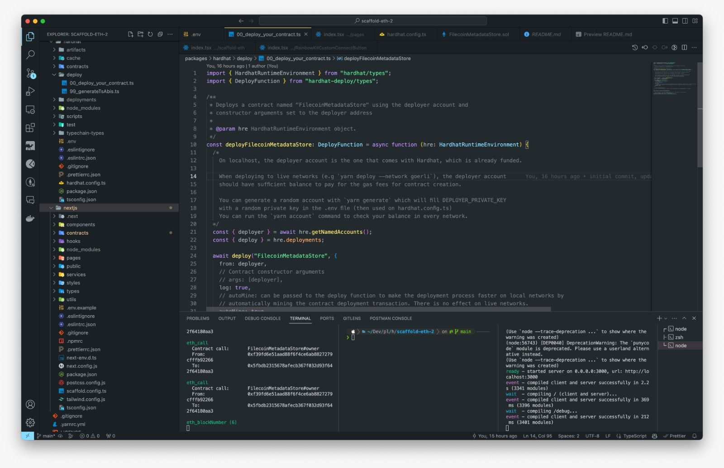This screenshot has height=468, width=724.
Task: Click the editor horizontal scrollbar
Action: point(378,309)
